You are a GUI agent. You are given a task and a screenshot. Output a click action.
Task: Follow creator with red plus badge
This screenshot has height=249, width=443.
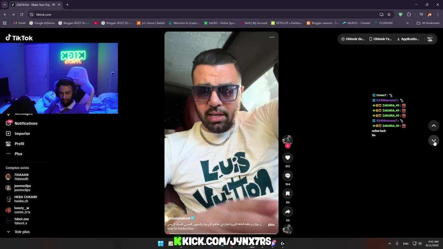coord(288,146)
